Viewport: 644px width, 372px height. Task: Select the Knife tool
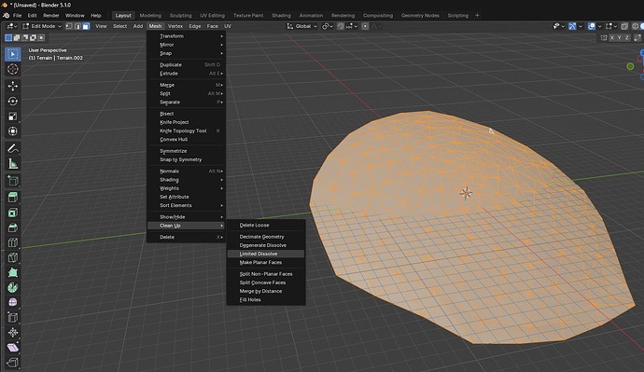pyautogui.click(x=13, y=257)
